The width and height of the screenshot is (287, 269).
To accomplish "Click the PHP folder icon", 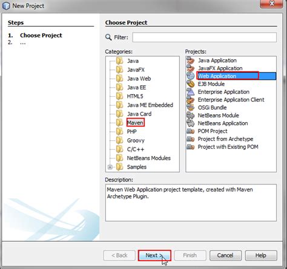I will pyautogui.click(x=120, y=132).
